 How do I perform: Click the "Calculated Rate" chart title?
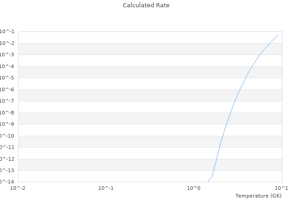tap(145, 5)
